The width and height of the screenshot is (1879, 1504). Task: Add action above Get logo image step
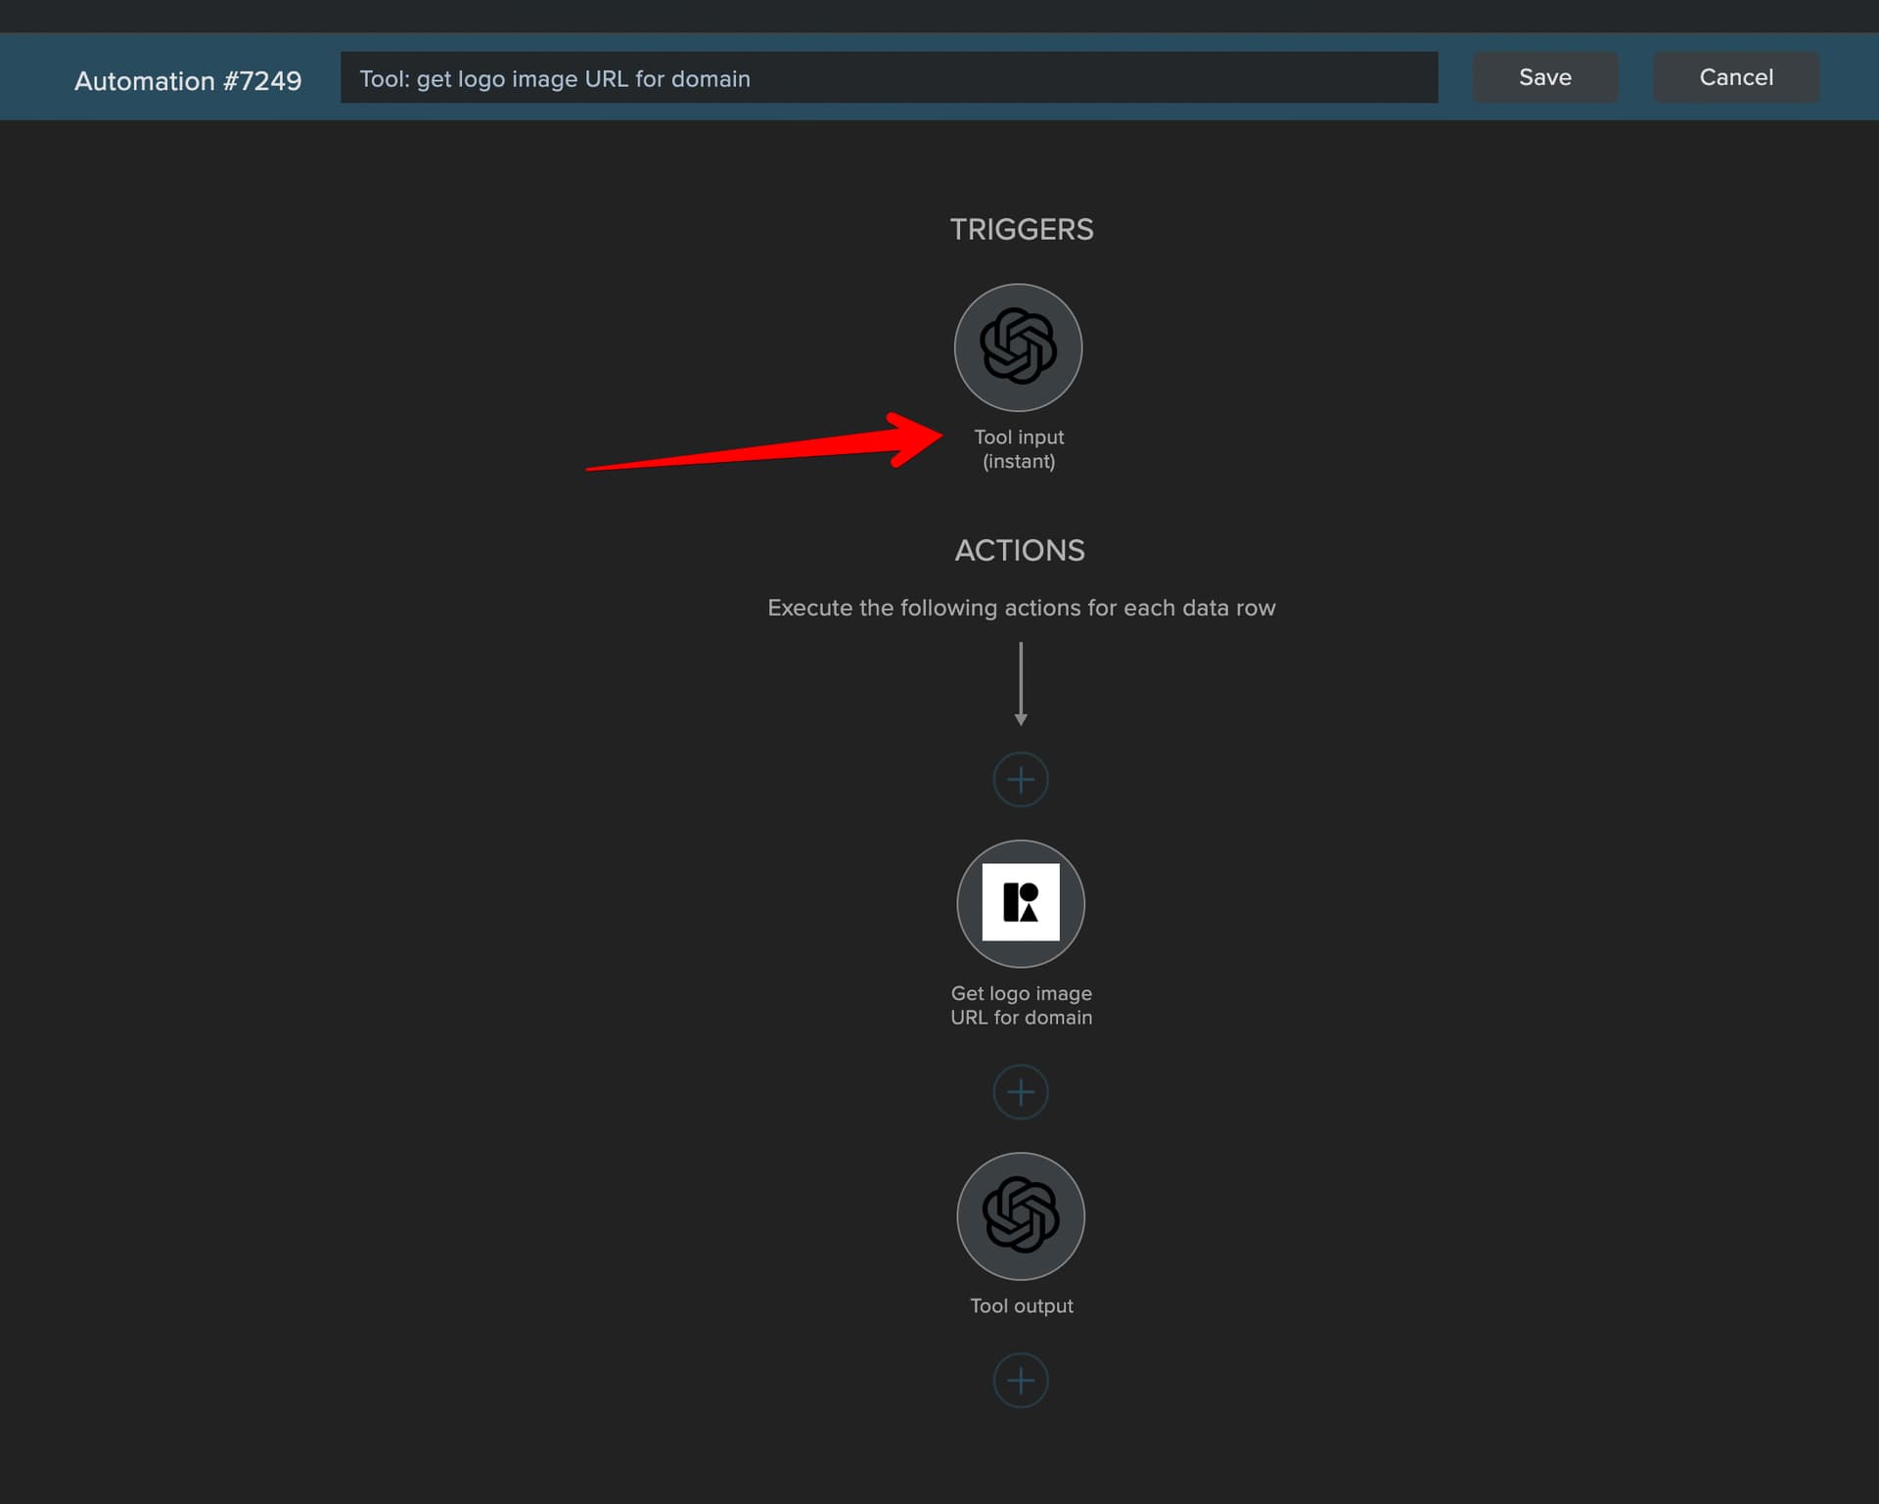pyautogui.click(x=1021, y=780)
